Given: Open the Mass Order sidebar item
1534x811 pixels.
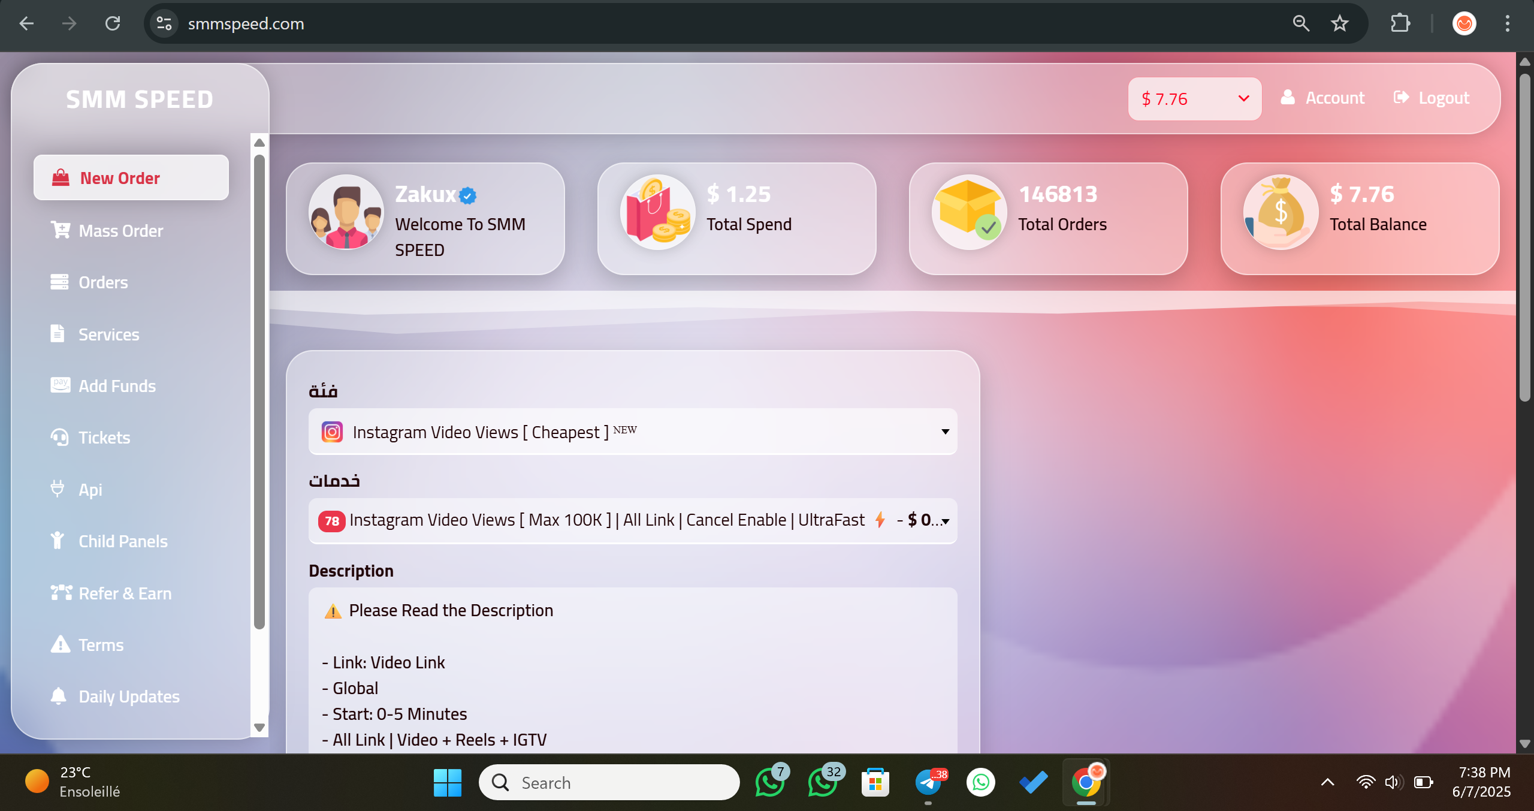Looking at the screenshot, I should coord(120,231).
